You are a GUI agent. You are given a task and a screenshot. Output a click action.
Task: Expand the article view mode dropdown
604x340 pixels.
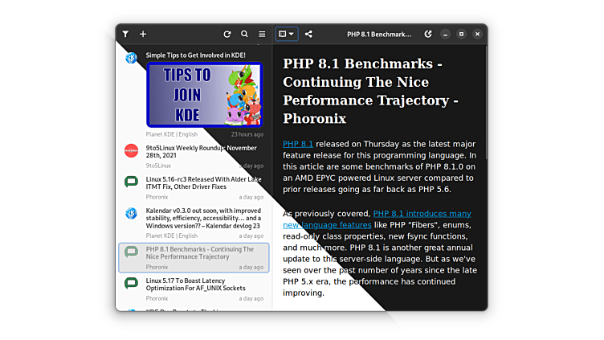point(286,35)
